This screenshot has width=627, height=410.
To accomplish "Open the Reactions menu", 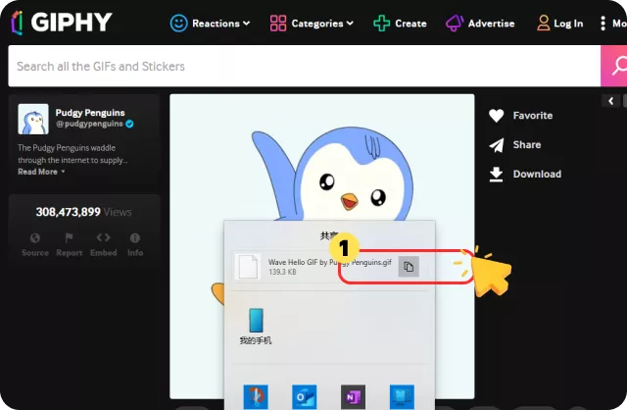I will 221,24.
